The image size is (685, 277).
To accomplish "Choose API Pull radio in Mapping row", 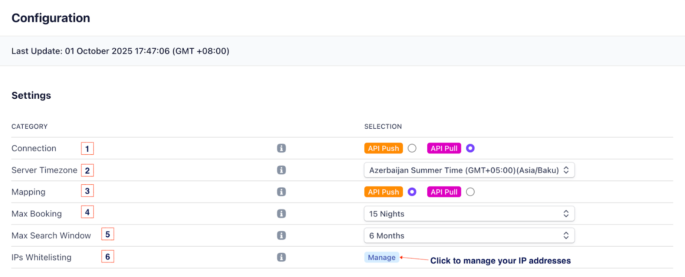I will pyautogui.click(x=470, y=192).
